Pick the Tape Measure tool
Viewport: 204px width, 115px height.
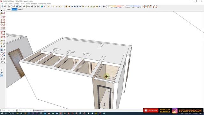click(2, 41)
